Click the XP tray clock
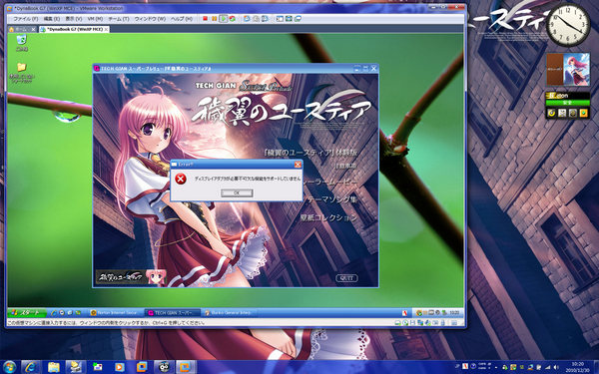 tap(454, 313)
